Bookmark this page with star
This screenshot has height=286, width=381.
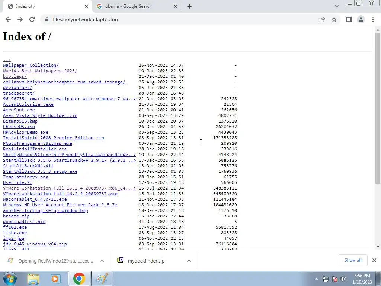[334, 19]
